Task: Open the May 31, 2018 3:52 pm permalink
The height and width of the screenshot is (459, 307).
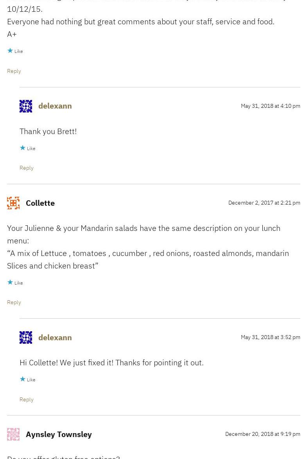Action: click(x=270, y=337)
